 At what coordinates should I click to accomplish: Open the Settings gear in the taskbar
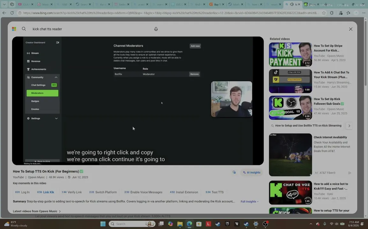[255, 224]
